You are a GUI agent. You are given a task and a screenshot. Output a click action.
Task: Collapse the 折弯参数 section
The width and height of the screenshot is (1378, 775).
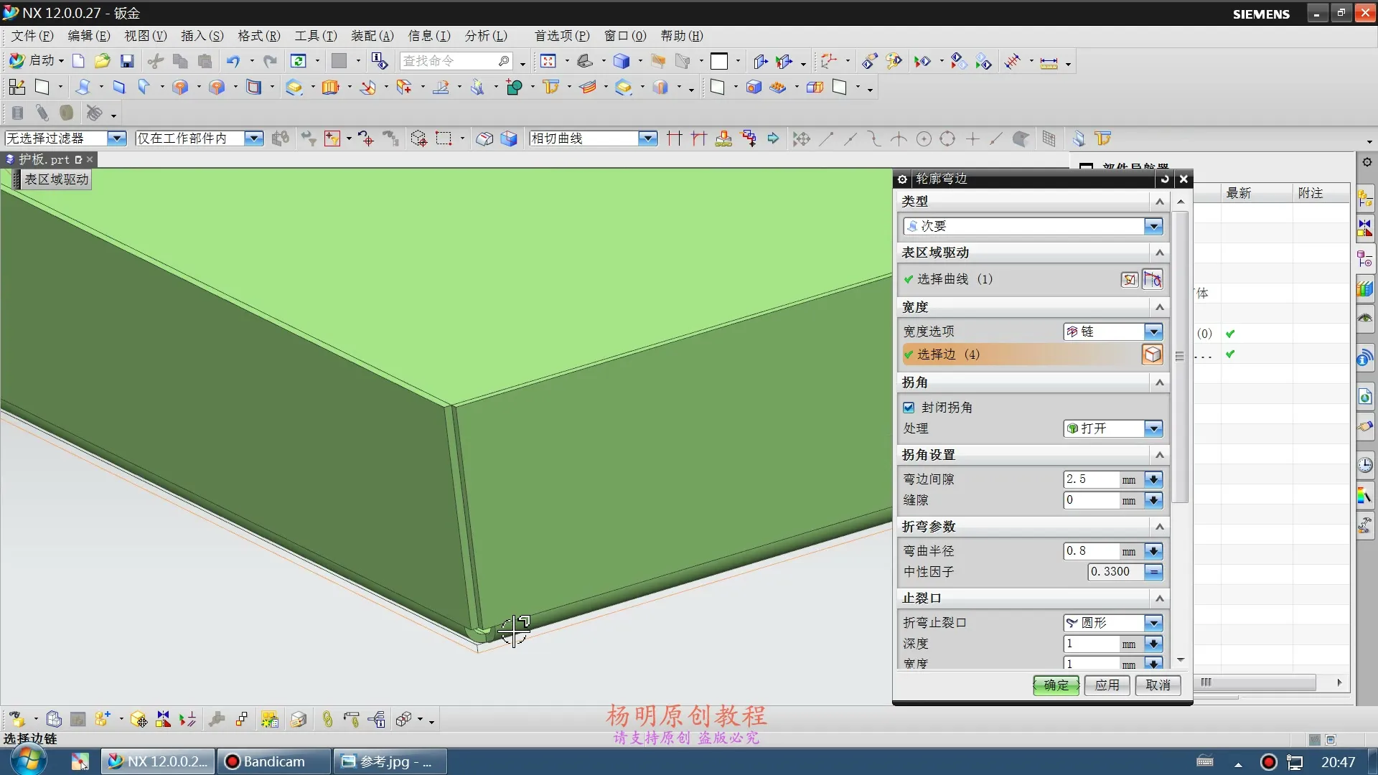tap(1159, 527)
